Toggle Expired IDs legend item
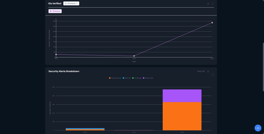 (148, 78)
